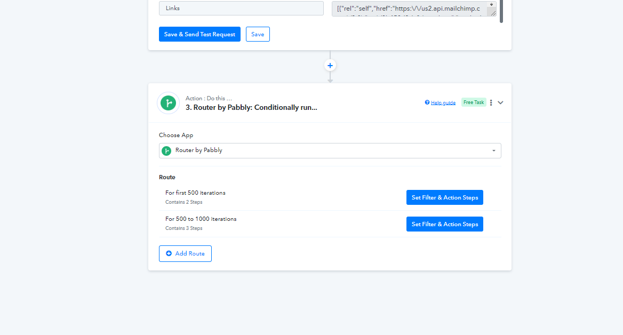Open the Help guide link
623x335 pixels.
point(443,102)
